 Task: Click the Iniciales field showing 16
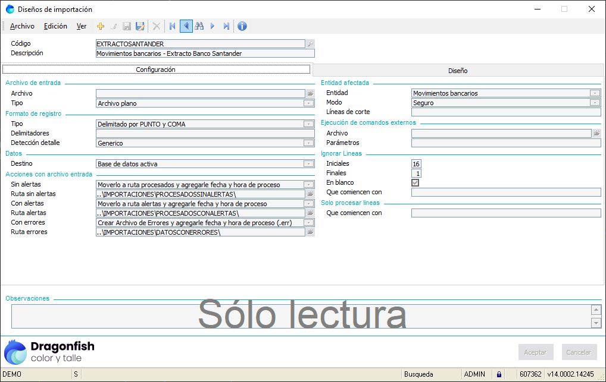416,164
